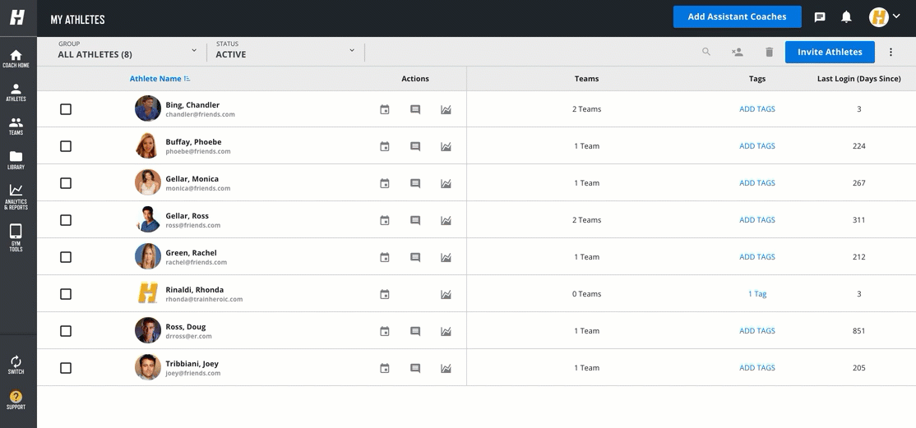Open the three-dot more options menu
The height and width of the screenshot is (428, 916).
[891, 52]
